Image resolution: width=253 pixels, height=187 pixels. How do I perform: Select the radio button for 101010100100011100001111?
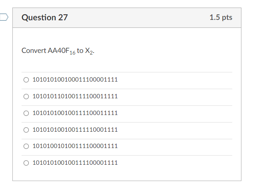26,80
